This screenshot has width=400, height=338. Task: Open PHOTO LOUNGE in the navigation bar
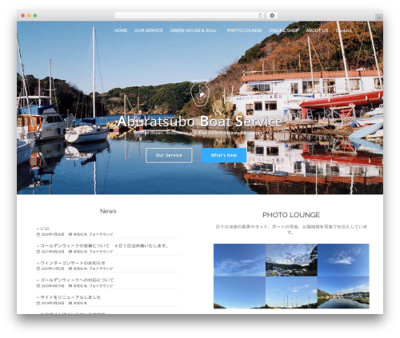tap(244, 30)
